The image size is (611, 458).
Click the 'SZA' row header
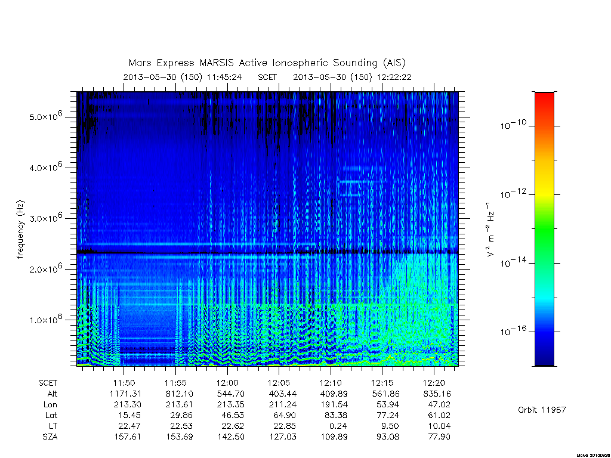50,437
